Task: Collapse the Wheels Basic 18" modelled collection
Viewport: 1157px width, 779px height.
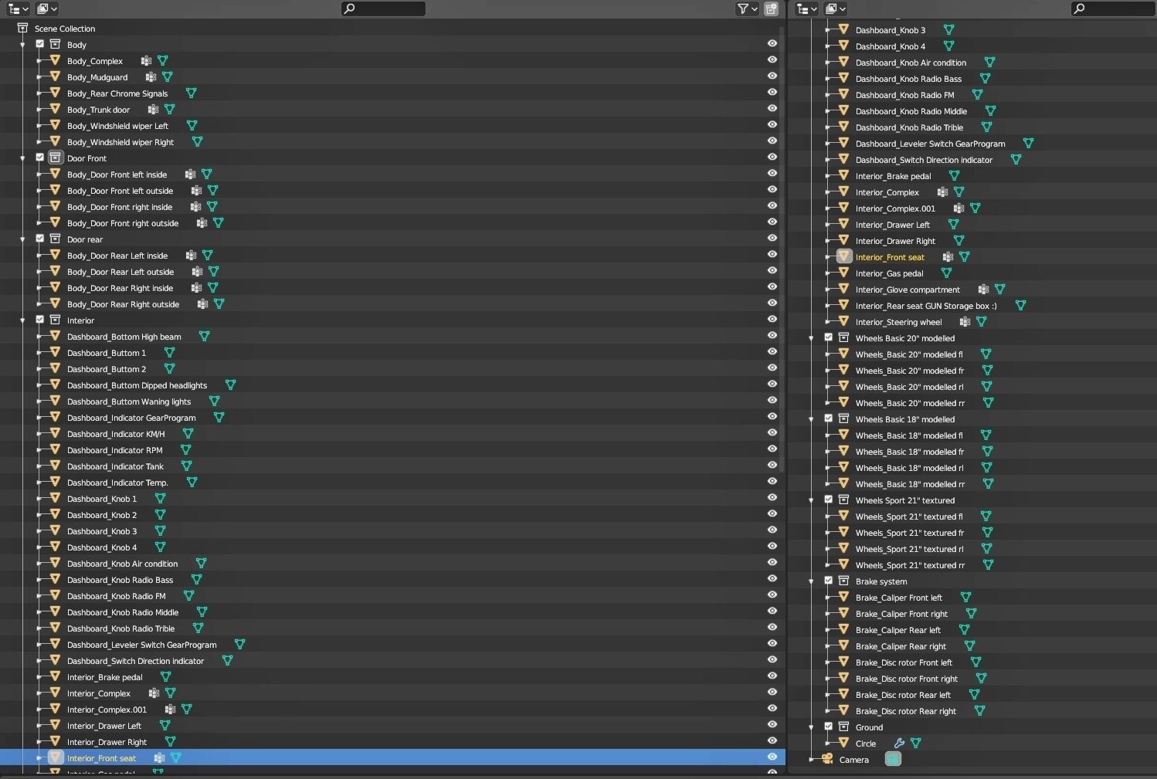Action: pyautogui.click(x=811, y=419)
